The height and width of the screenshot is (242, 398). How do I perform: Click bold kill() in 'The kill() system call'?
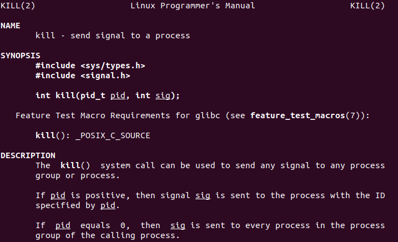click(x=75, y=165)
